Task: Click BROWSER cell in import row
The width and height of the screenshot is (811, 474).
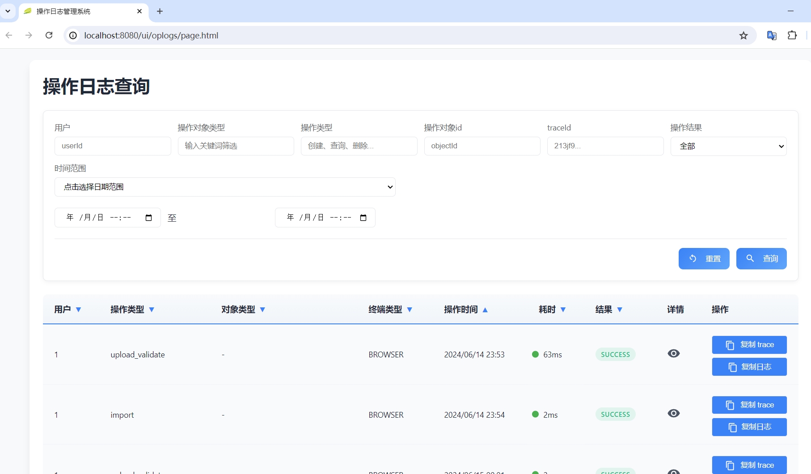Action: point(386,415)
